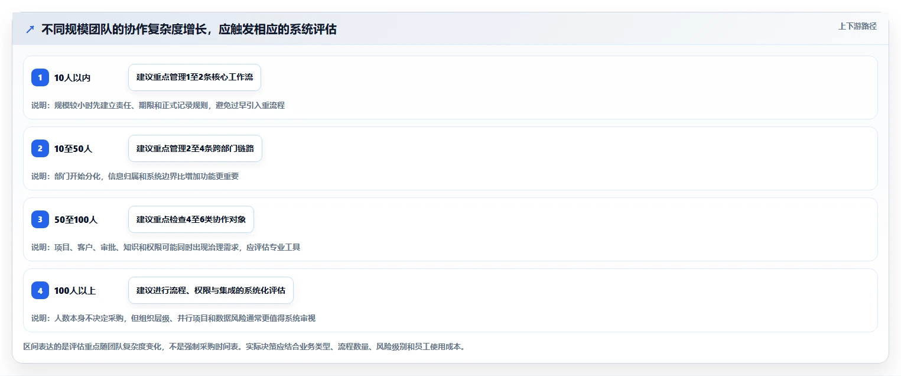Click the arrow icon beside the title
This screenshot has height=376, width=901.
[30, 29]
